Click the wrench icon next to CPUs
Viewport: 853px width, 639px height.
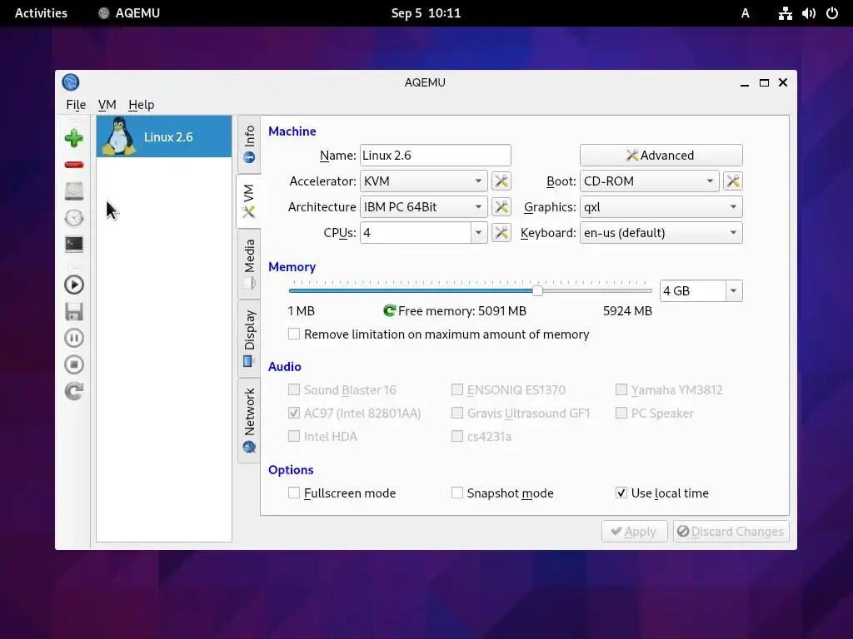coord(501,233)
